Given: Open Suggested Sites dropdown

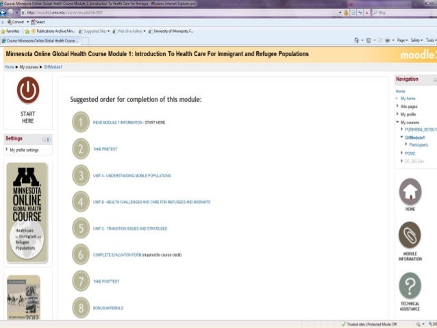Looking at the screenshot, I should [x=95, y=31].
